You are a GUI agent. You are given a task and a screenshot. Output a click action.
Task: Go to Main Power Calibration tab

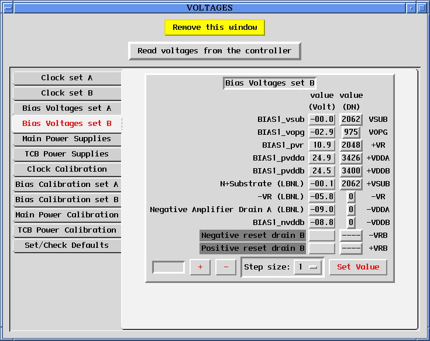(x=67, y=214)
